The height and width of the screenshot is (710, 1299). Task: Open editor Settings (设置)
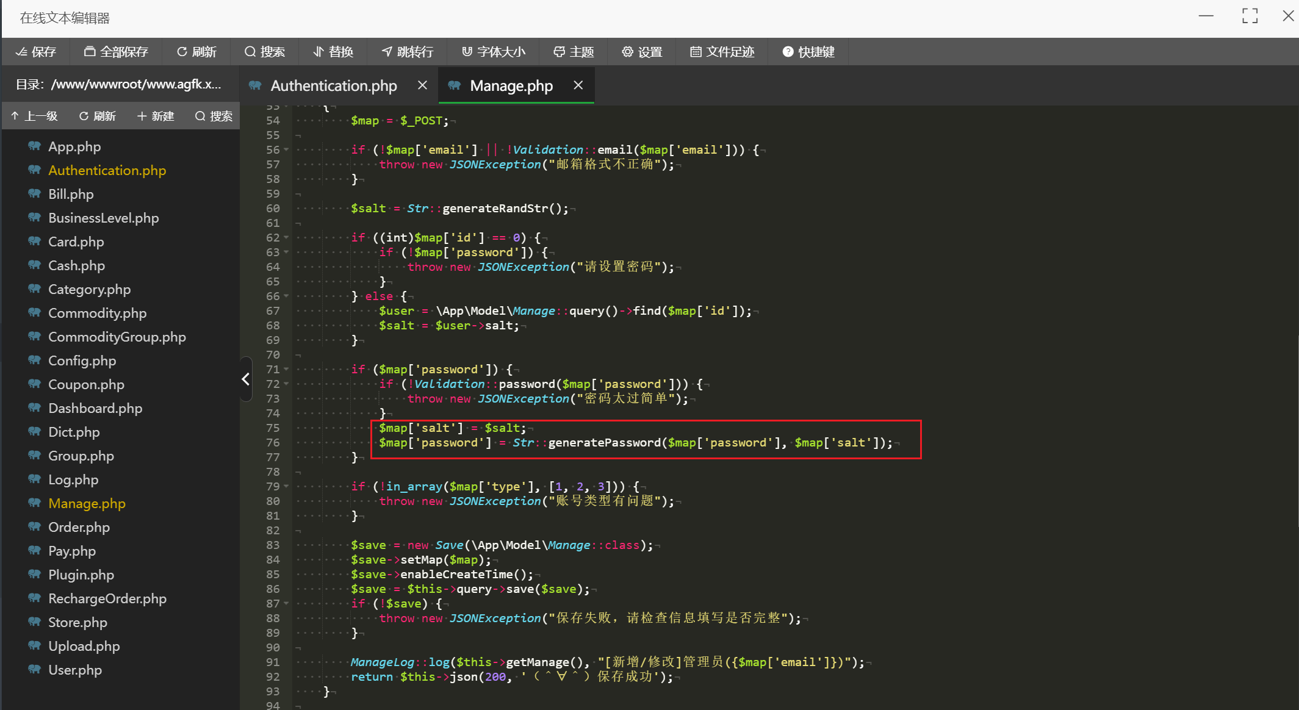pyautogui.click(x=642, y=52)
